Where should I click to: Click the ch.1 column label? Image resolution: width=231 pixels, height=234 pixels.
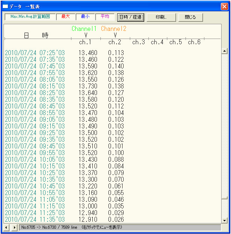(x=85, y=42)
